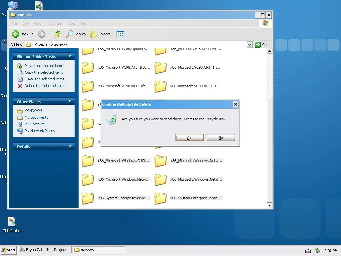This screenshot has width=341, height=256.
Task: Select the x86_Microsoft.VC90.CRT_1fc... folder name
Action: coord(196,67)
